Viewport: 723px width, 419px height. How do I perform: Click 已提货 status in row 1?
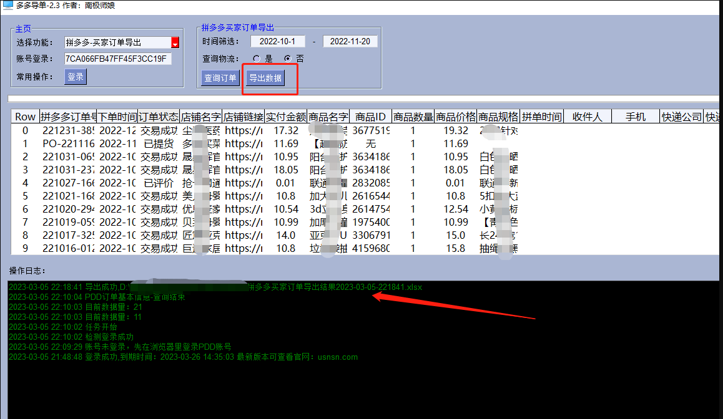point(159,143)
